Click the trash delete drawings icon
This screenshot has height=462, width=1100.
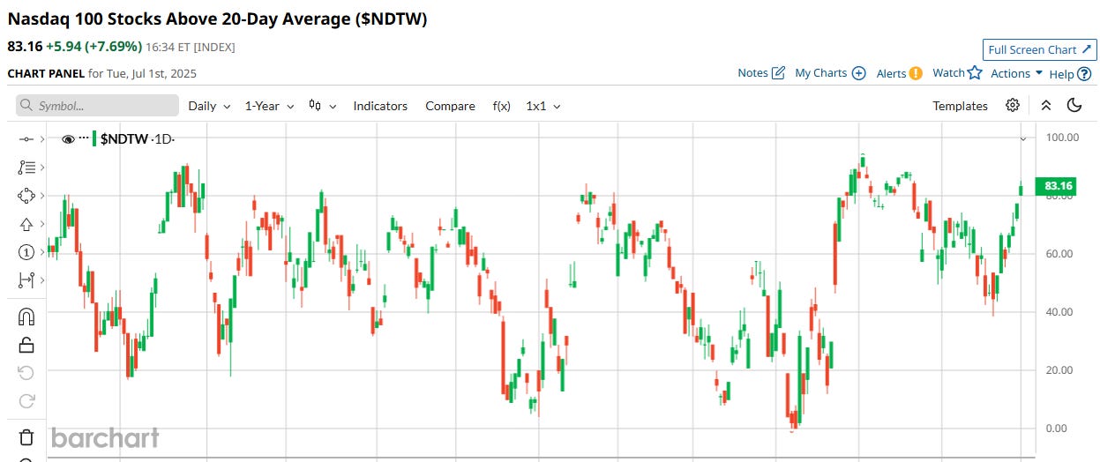[x=26, y=436]
